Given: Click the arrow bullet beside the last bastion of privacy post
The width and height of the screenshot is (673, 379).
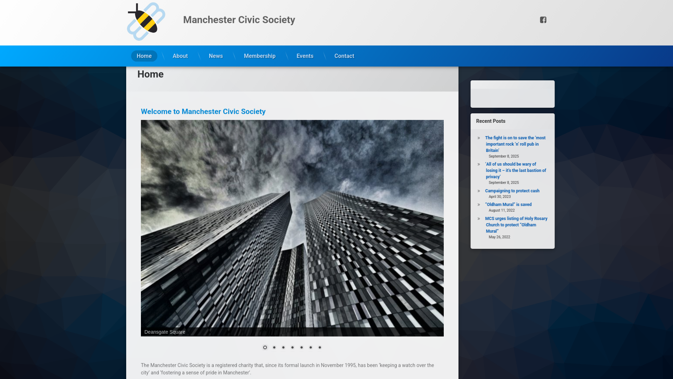Looking at the screenshot, I should pos(478,164).
